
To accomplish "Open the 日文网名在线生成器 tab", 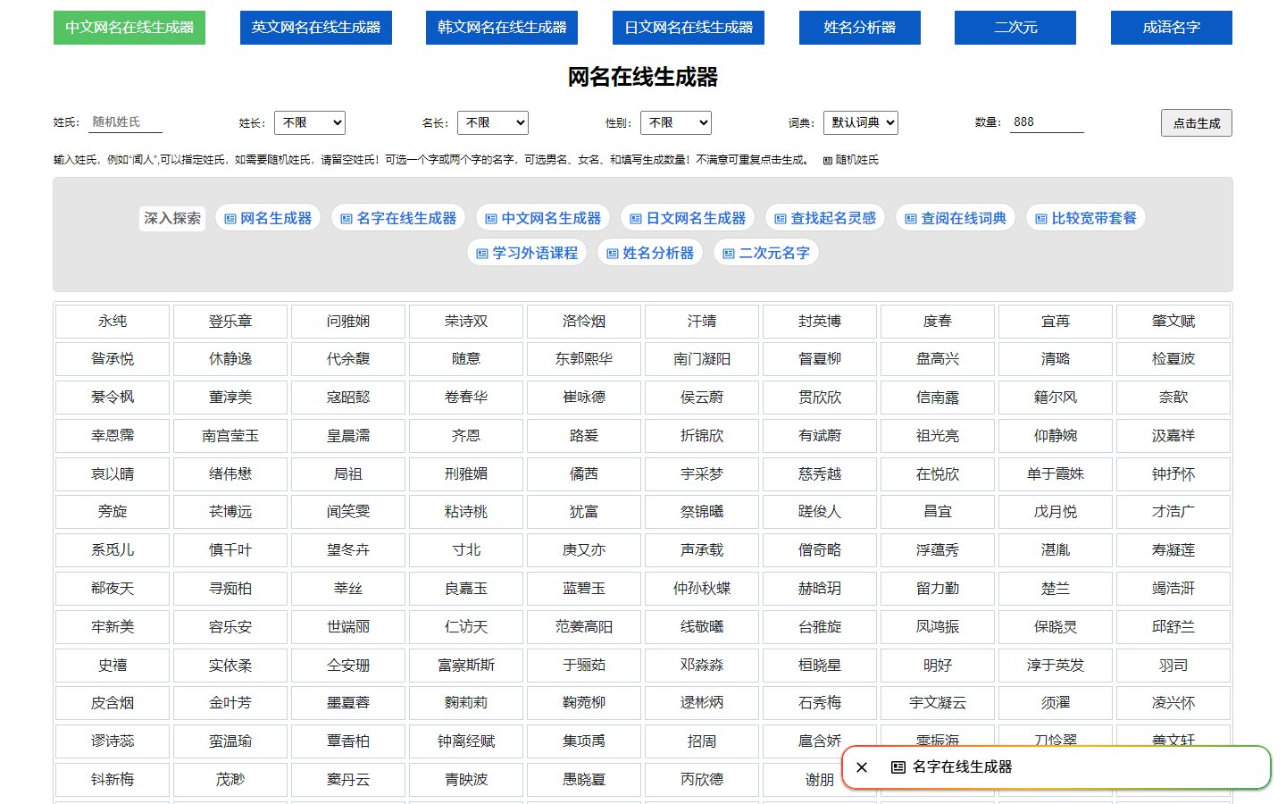I will click(689, 28).
